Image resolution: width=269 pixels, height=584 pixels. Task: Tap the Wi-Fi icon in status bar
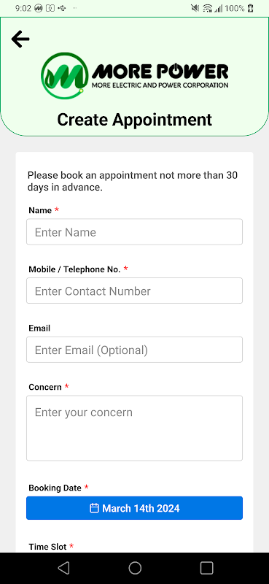(207, 8)
